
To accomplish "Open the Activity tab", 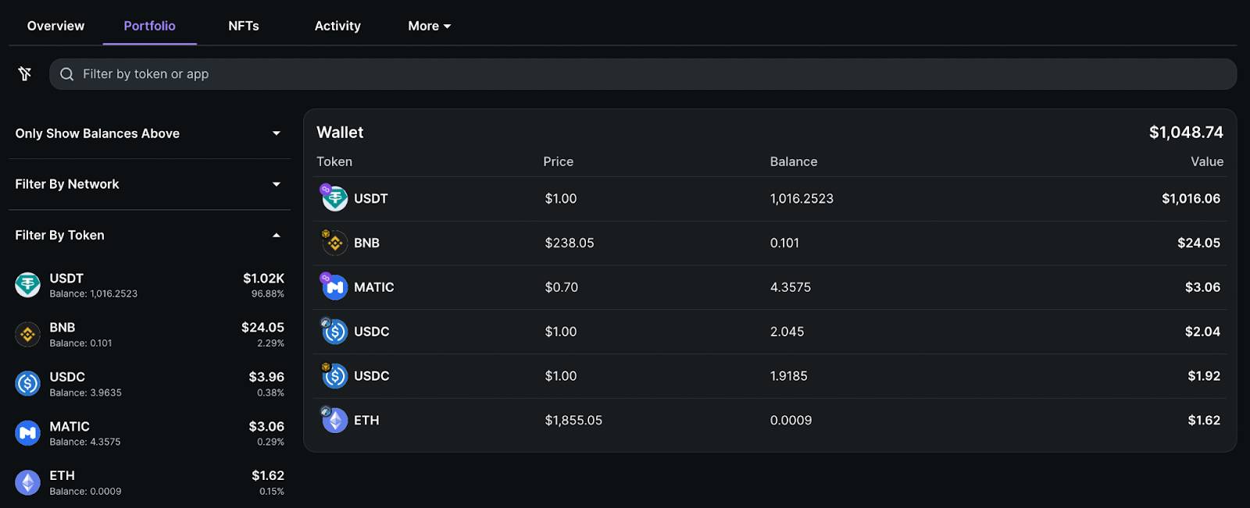I will coord(337,26).
